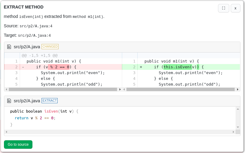Expand the dialog to fullscreen
The image size is (245, 153).
click(x=223, y=8)
